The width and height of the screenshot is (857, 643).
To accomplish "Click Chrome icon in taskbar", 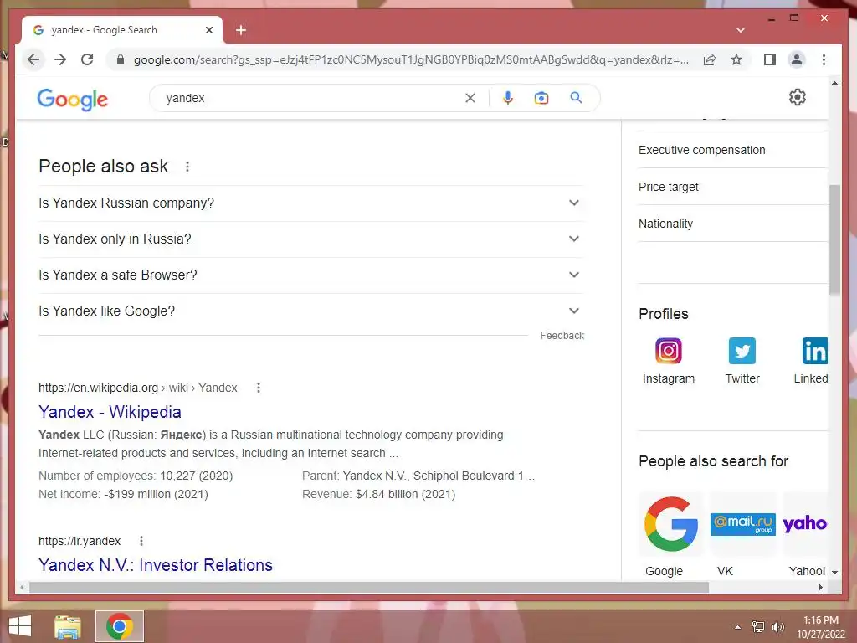I will click(x=120, y=626).
